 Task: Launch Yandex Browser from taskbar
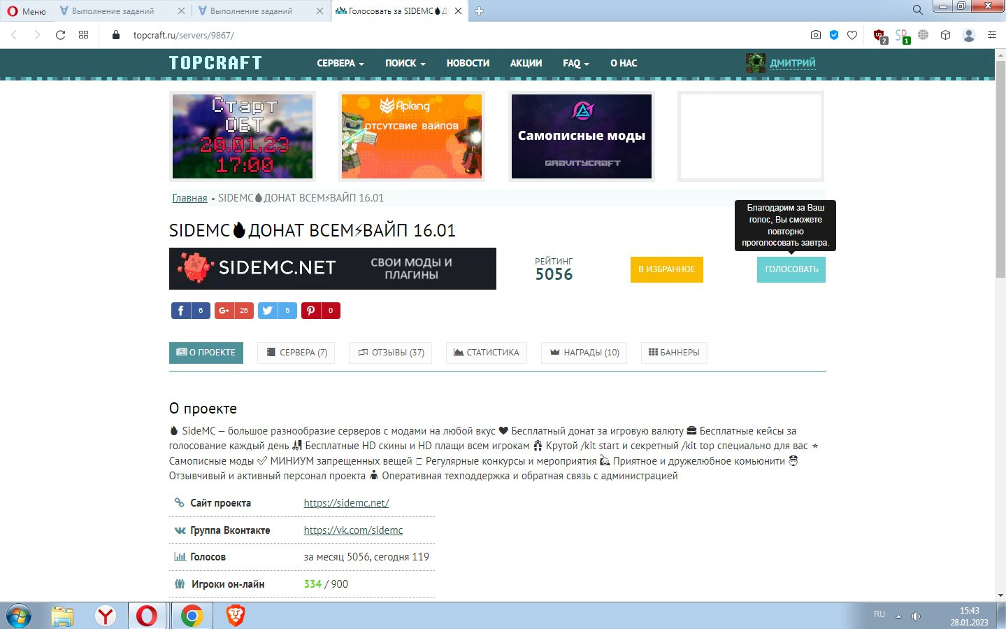(x=106, y=616)
